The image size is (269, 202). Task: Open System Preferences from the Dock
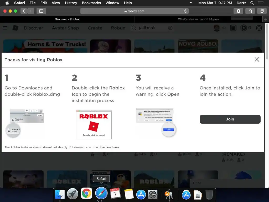coord(153,195)
